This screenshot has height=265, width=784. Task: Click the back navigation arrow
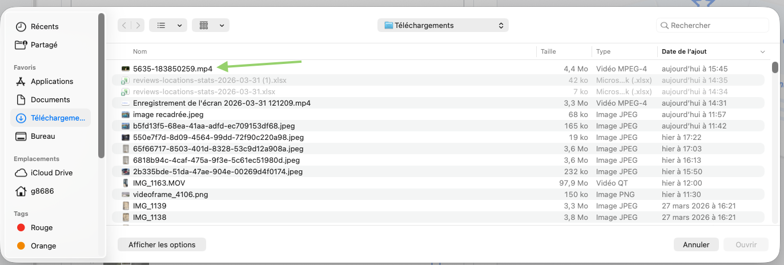point(124,25)
